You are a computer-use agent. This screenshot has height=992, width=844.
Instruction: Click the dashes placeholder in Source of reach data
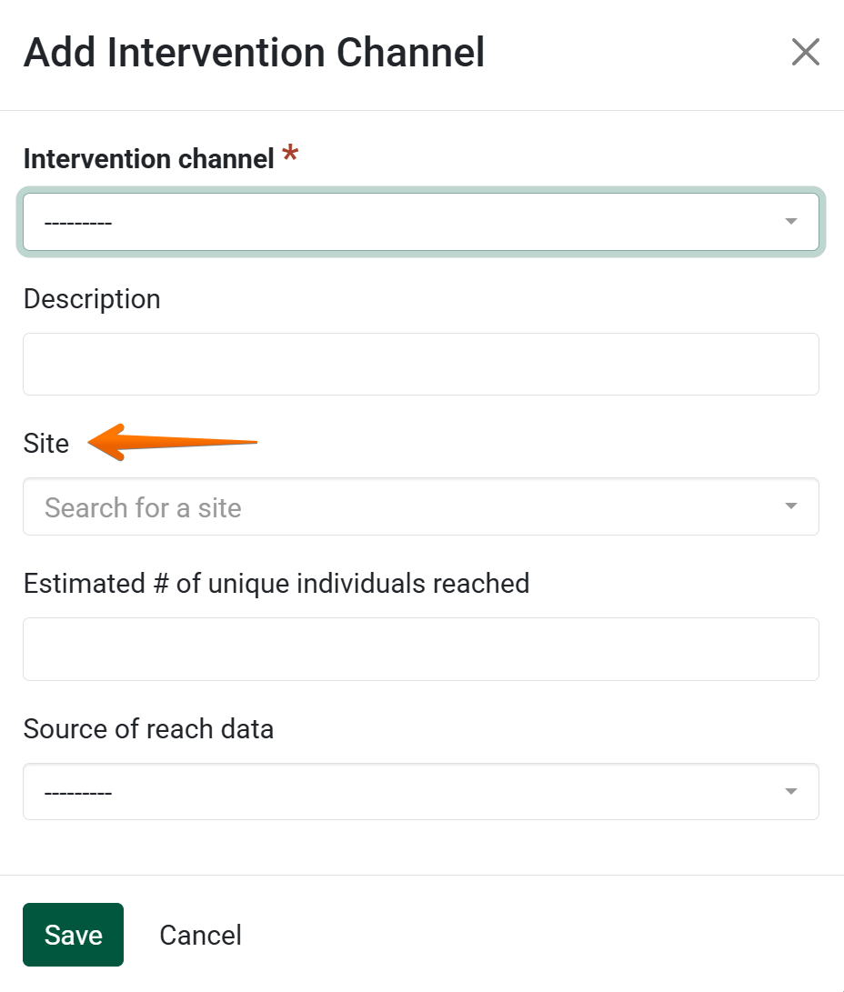[77, 793]
